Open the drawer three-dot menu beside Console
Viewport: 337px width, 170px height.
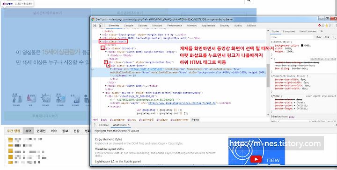(x=95, y=125)
